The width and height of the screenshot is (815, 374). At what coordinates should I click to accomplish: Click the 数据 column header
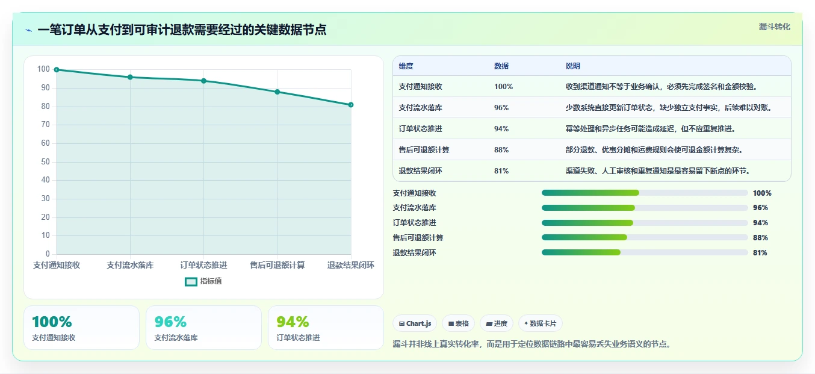(x=501, y=66)
